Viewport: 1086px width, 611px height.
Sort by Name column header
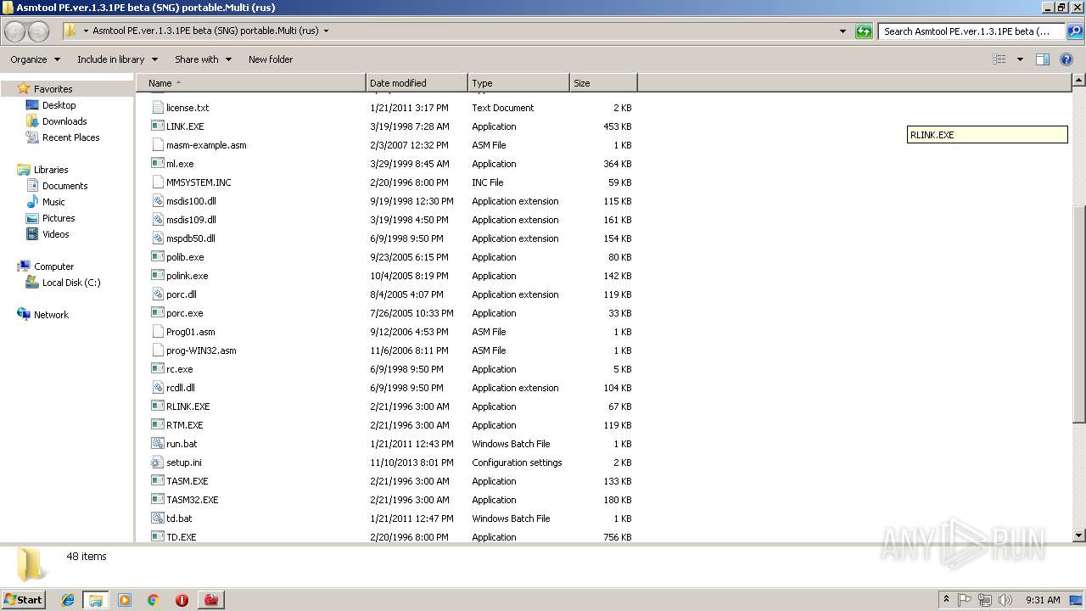click(x=251, y=83)
